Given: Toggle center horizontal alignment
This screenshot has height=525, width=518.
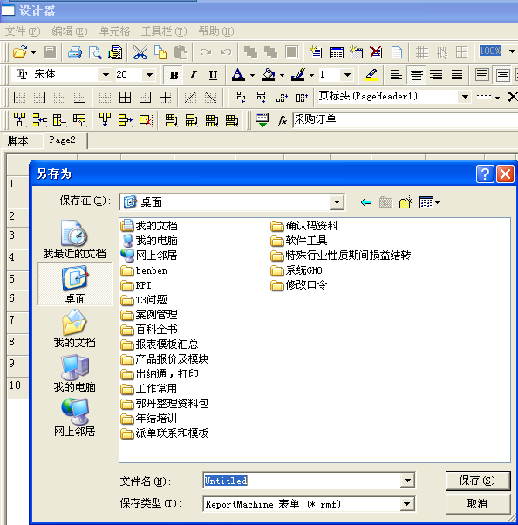Looking at the screenshot, I should pos(416,74).
